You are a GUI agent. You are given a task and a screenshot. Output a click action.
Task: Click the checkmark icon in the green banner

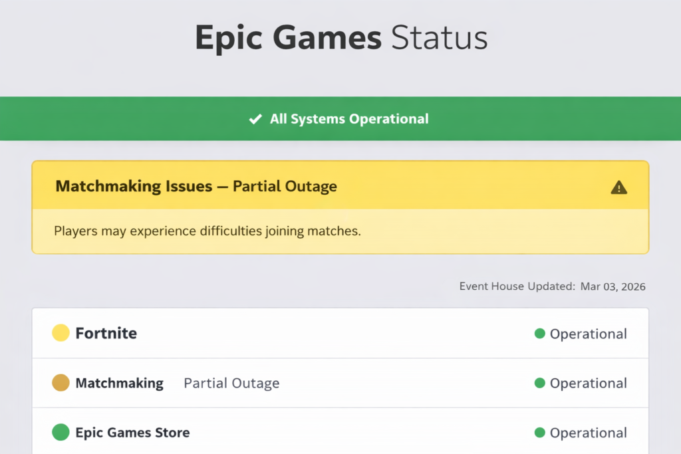[x=255, y=119]
